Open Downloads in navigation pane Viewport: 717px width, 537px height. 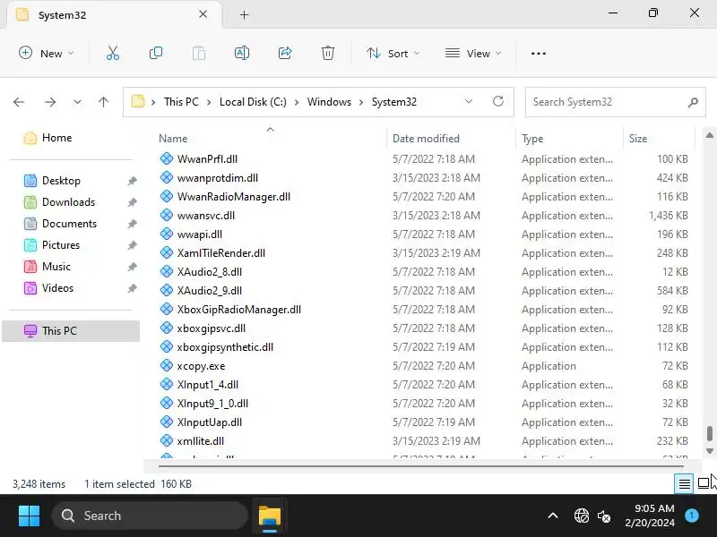coord(68,202)
